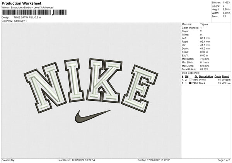Screen dimensions: 232x163
Task: Click the black thread color swatch
Action: click(x=190, y=83)
